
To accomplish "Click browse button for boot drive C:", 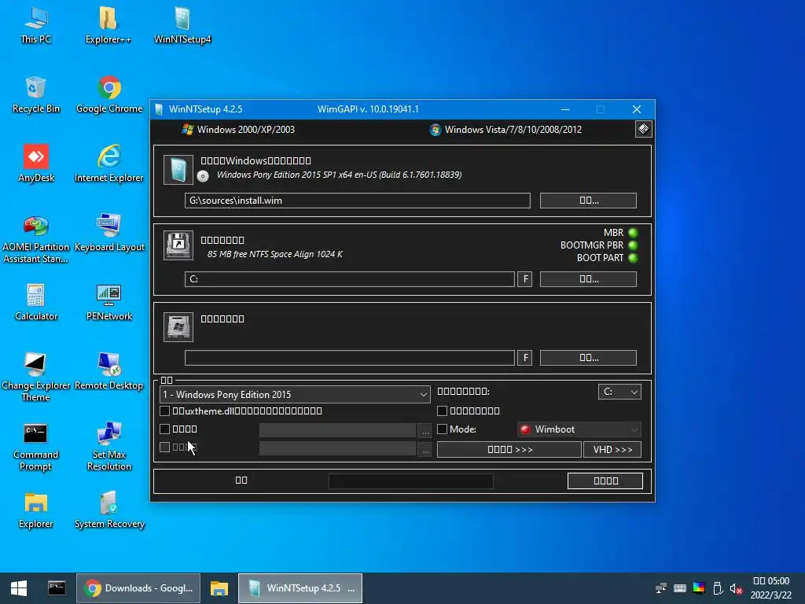I will pyautogui.click(x=588, y=279).
